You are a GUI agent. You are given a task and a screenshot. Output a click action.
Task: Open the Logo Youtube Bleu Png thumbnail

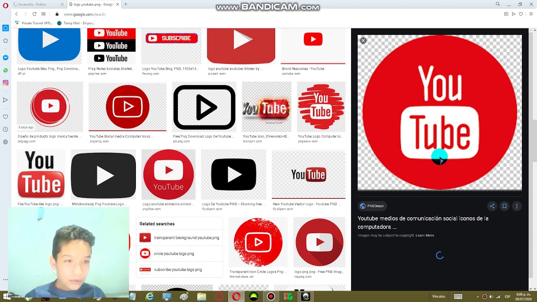tap(50, 46)
